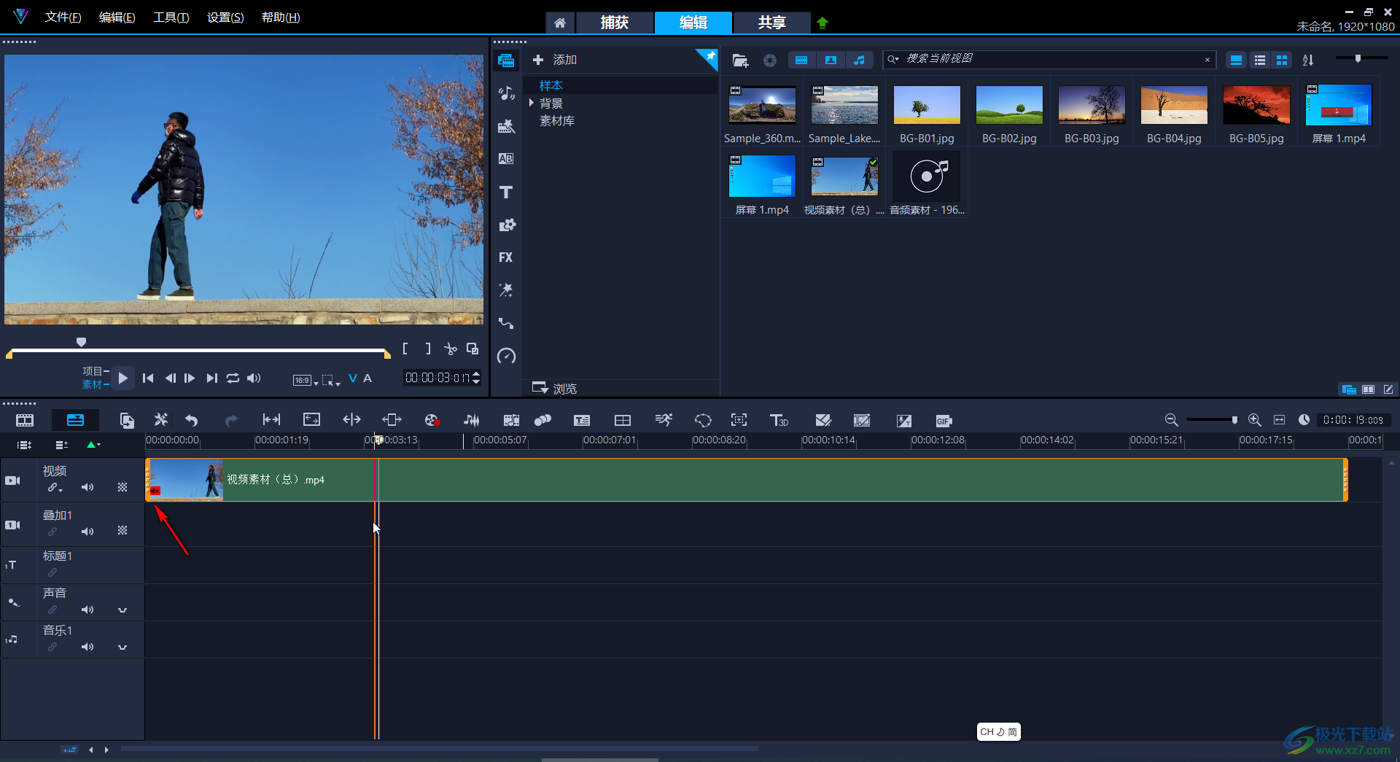The image size is (1400, 762).
Task: Open the 文件(F) menu
Action: pos(63,18)
